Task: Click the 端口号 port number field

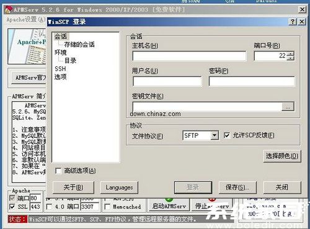Action: click(x=270, y=56)
